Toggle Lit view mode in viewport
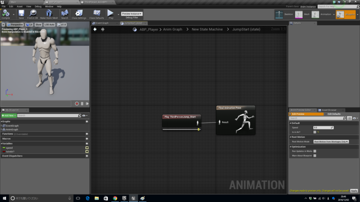 (29, 25)
